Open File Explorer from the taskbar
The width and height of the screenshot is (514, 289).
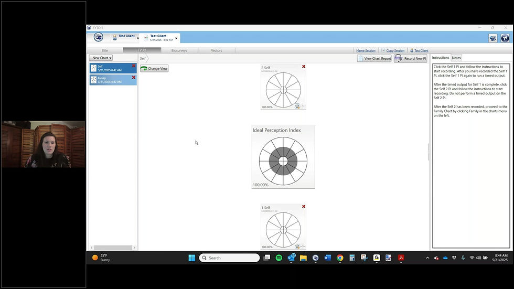(303, 258)
